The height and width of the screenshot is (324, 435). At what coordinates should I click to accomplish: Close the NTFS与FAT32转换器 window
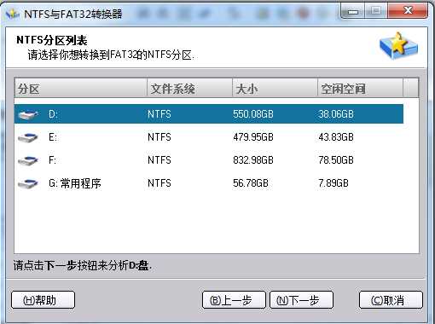[x=409, y=11]
